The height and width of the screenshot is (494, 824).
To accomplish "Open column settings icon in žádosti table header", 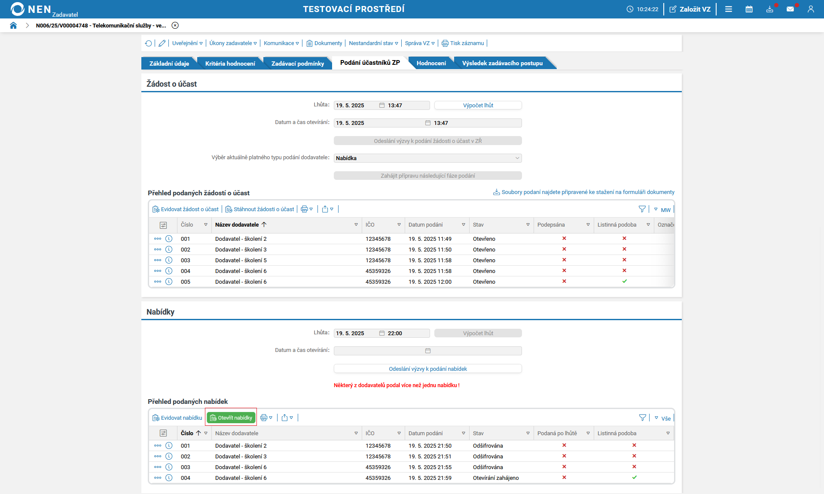I will [x=163, y=225].
